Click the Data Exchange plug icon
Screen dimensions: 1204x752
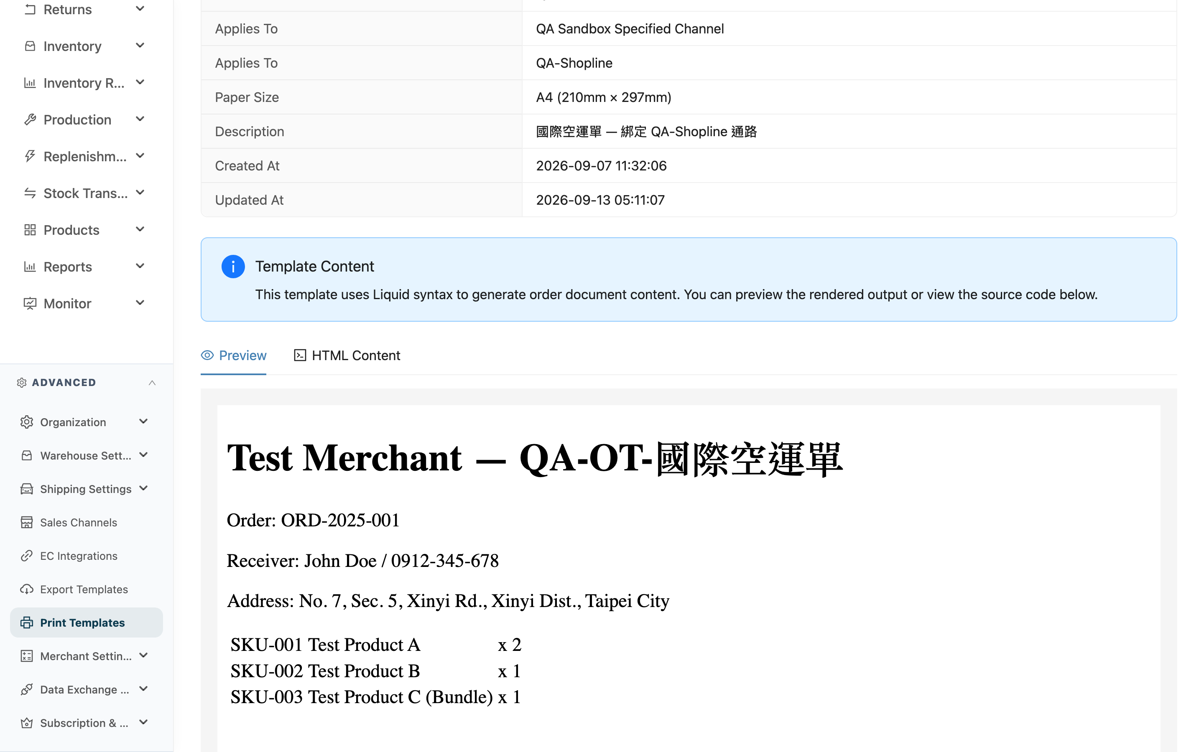coord(27,689)
